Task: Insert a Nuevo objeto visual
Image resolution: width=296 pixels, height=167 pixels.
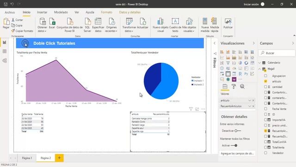Action: (x=160, y=25)
